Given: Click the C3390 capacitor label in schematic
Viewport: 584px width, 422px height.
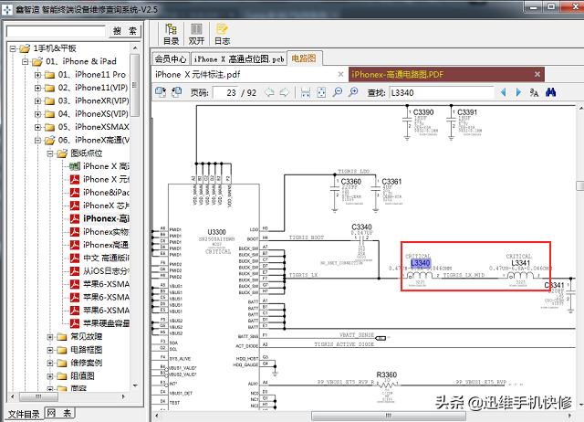Looking at the screenshot, I should click(x=423, y=112).
